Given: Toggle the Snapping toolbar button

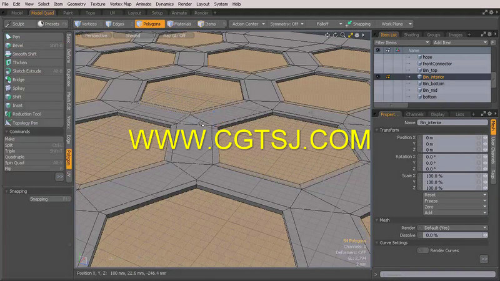Looking at the screenshot, I should click(358, 24).
